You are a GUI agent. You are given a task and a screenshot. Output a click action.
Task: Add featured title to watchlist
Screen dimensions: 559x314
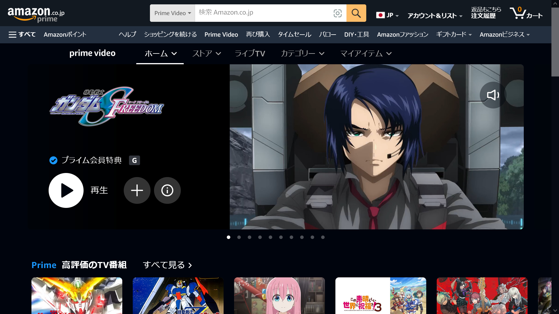(x=137, y=190)
